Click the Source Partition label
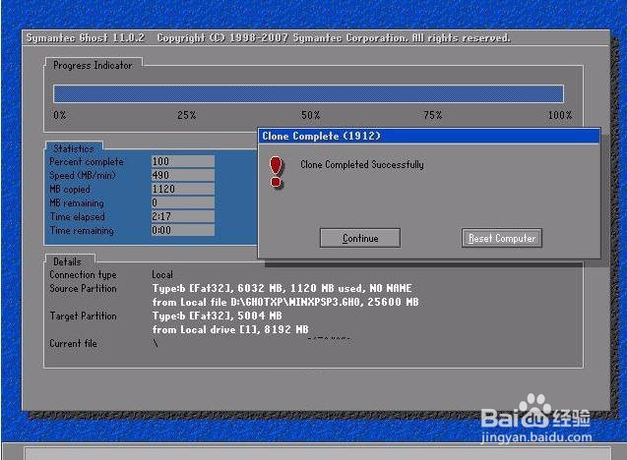 tap(83, 288)
